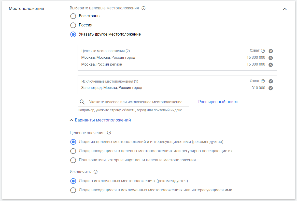Select people in excluded locations (recommended)

click(x=73, y=181)
